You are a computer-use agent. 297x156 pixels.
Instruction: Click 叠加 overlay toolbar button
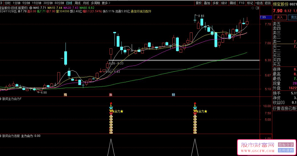point(207,3)
